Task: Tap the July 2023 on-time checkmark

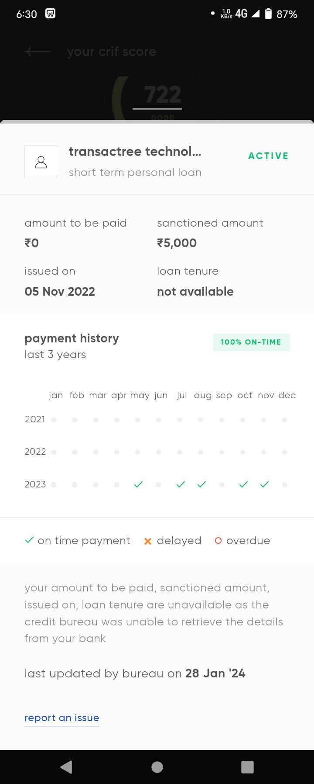Action: (181, 484)
